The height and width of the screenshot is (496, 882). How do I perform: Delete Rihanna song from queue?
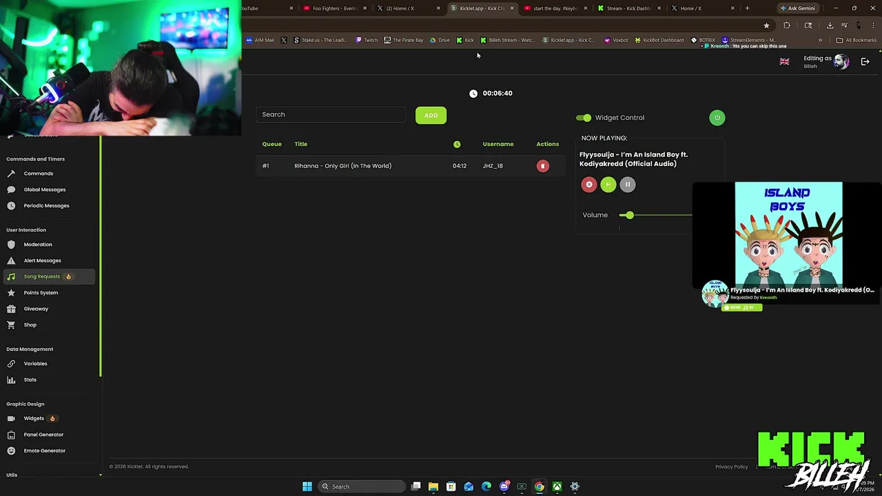point(543,166)
